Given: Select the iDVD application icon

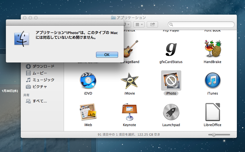Looking at the screenshot, I should click(x=88, y=81).
